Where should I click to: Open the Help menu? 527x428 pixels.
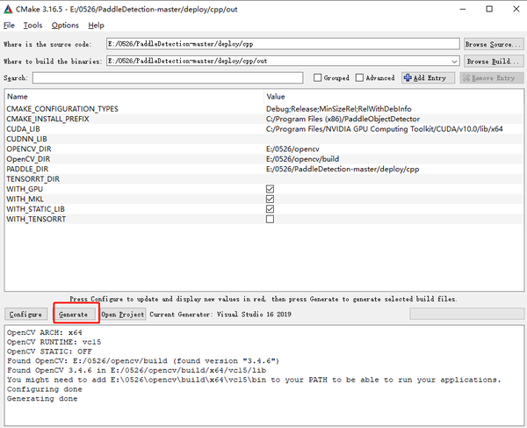(x=96, y=25)
